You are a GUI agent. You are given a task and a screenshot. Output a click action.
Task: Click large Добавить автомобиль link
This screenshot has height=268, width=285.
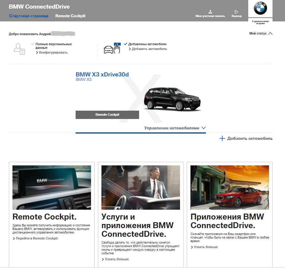tap(250, 138)
